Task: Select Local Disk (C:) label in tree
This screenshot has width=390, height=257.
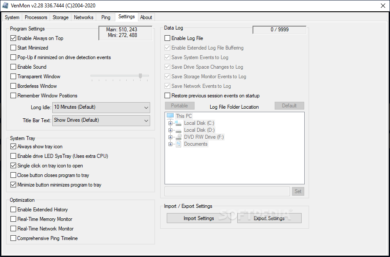Action: [199, 123]
